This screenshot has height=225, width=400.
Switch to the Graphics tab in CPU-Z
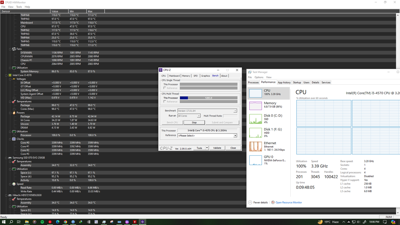206,76
